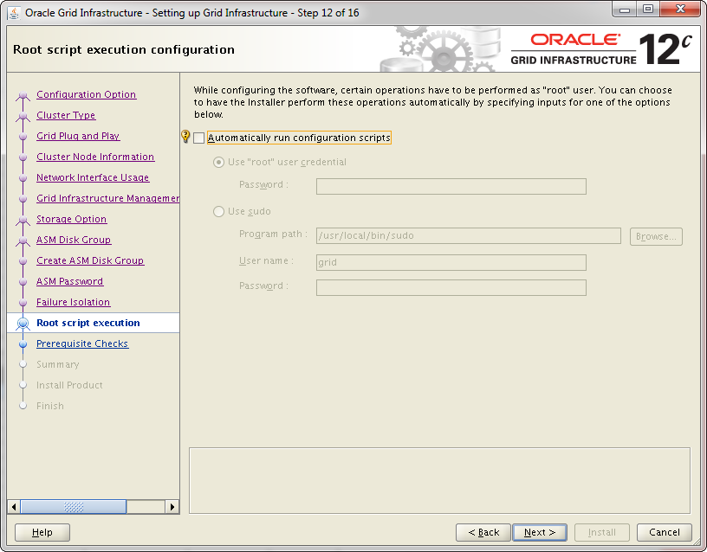This screenshot has height=552, width=707.
Task: Open the Help button
Action: pos(42,532)
